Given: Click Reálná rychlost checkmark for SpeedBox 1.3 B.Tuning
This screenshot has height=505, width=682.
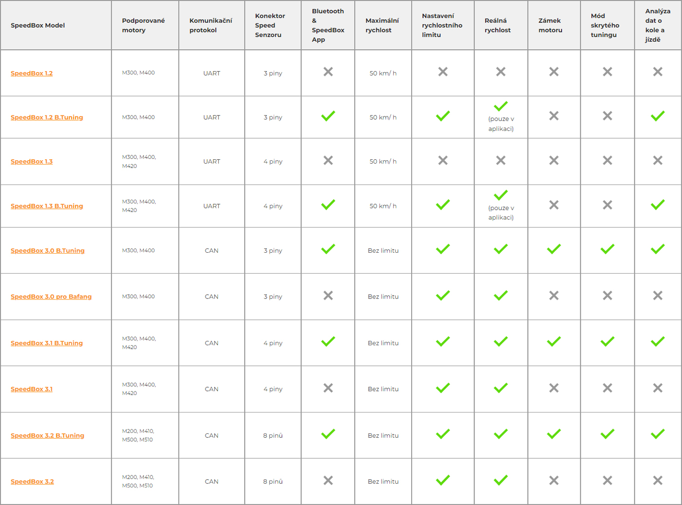Looking at the screenshot, I should point(501,195).
